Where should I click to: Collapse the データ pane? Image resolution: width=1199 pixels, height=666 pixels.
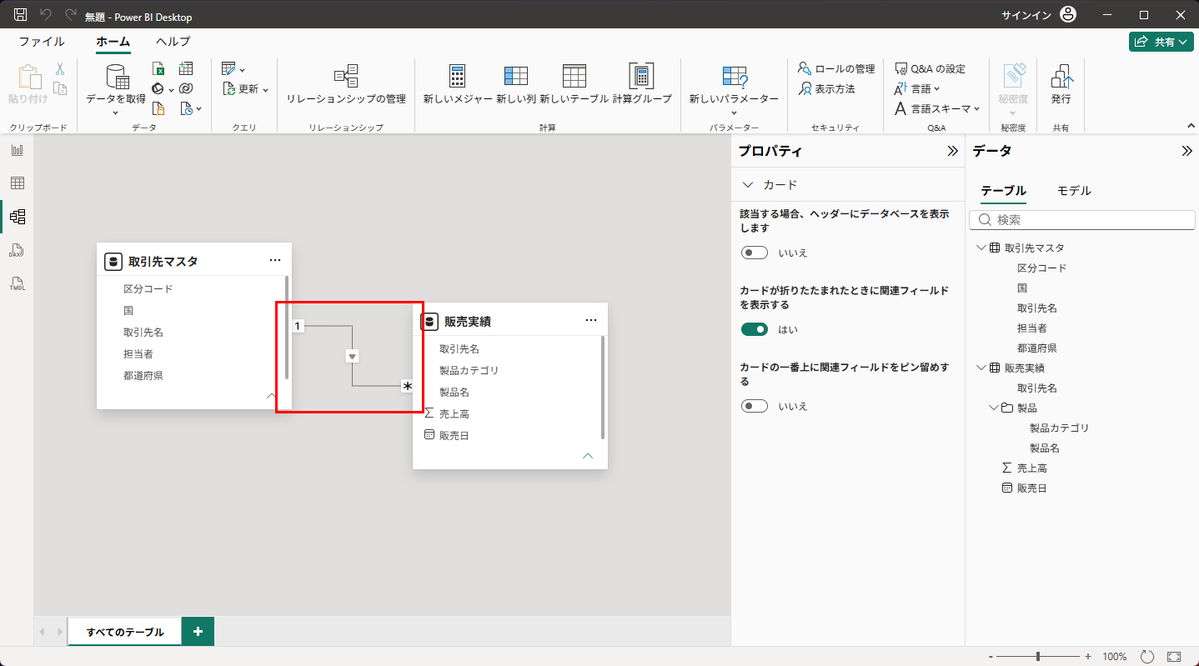1186,151
